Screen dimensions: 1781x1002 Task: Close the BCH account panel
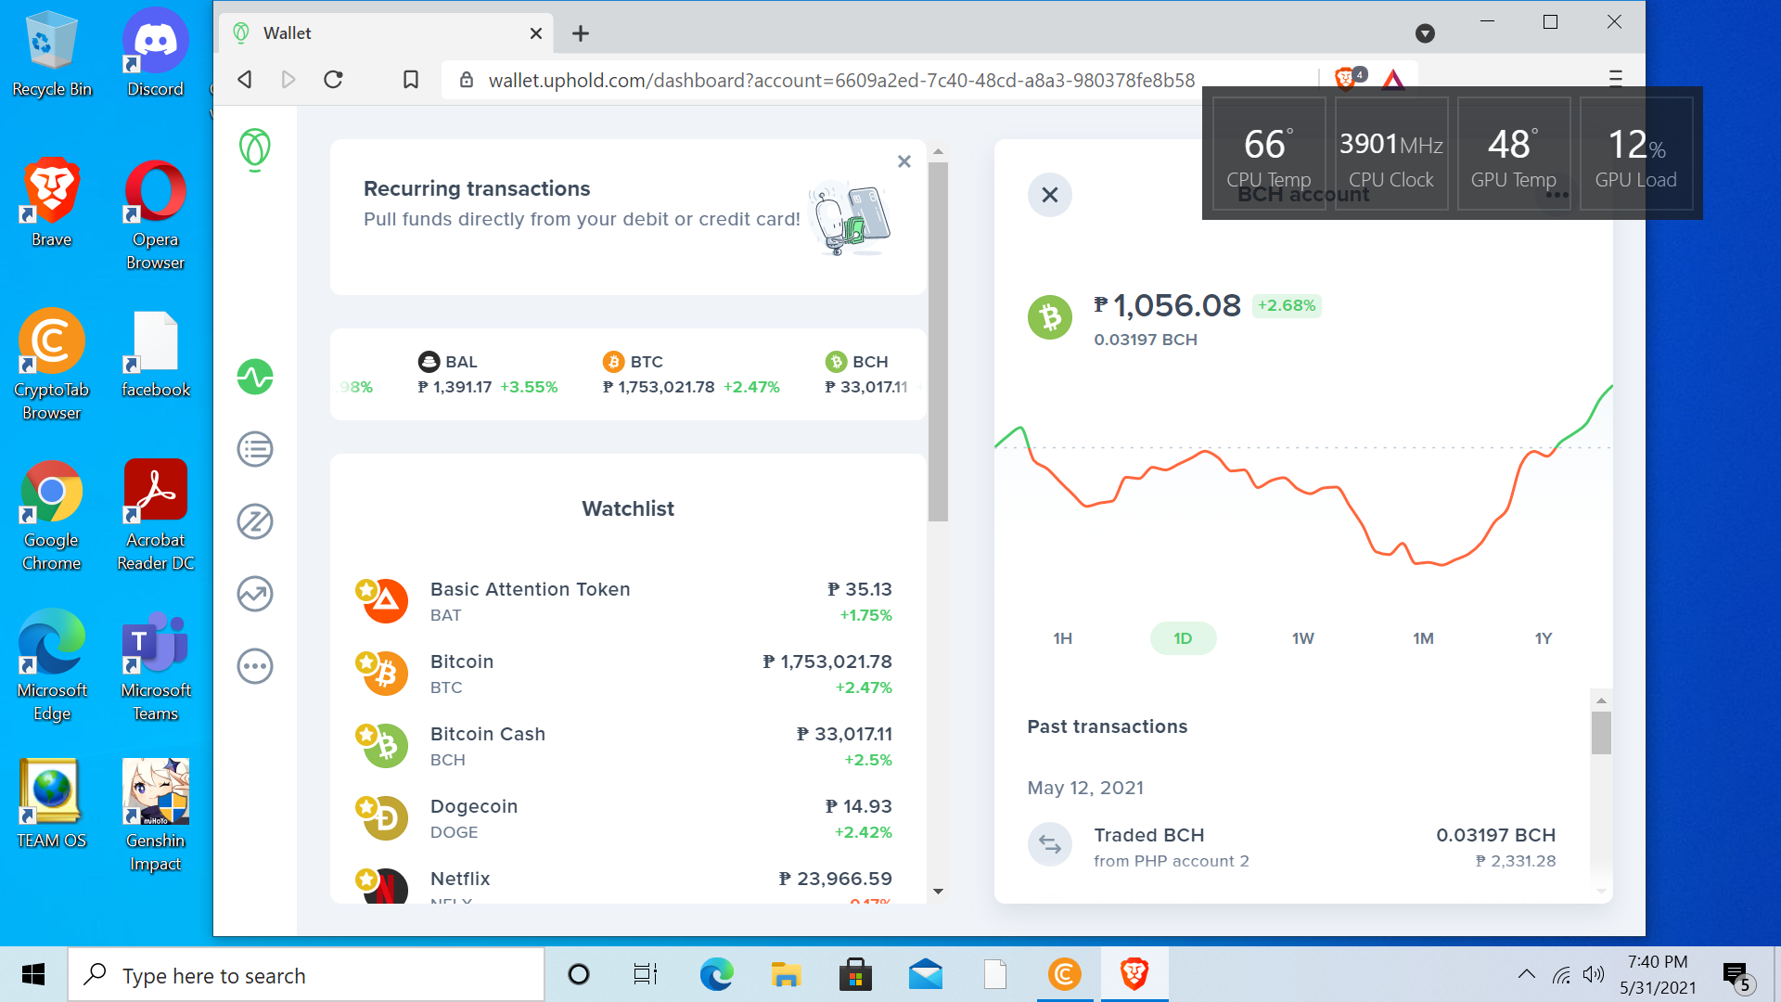[1050, 195]
